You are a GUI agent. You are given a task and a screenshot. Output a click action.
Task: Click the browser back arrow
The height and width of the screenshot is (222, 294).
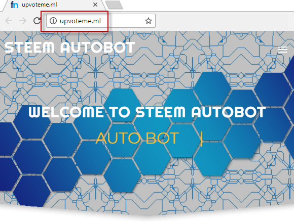click(9, 21)
